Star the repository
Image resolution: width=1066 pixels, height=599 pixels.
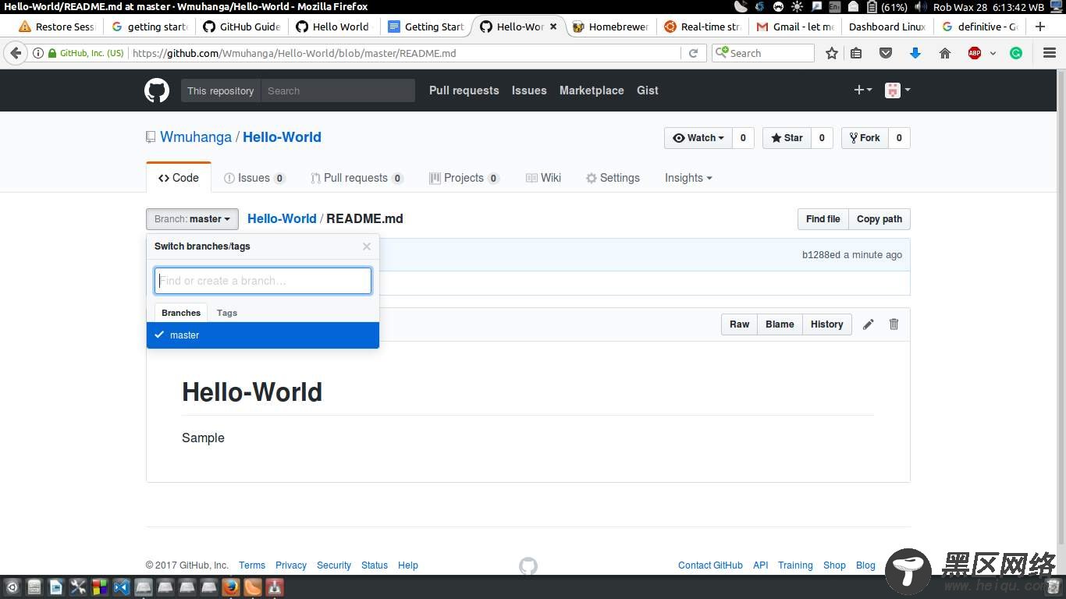[x=787, y=138]
